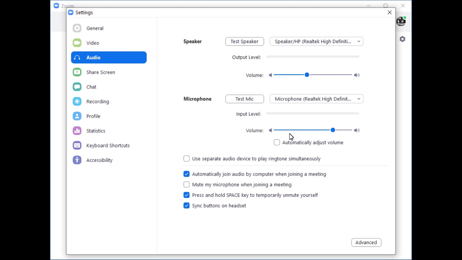
Task: Click the Zoom logo in Settings title bar
Action: (x=70, y=12)
